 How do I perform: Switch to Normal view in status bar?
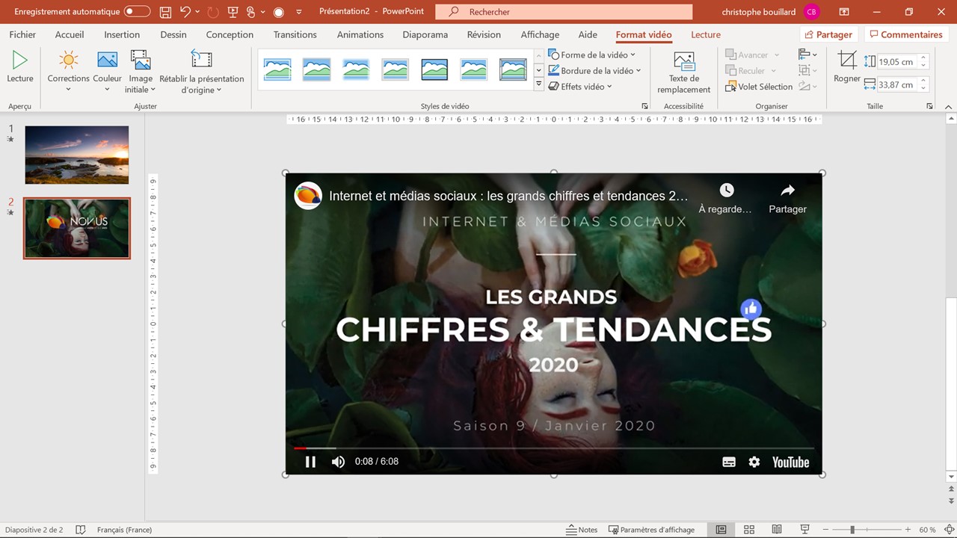[721, 530]
